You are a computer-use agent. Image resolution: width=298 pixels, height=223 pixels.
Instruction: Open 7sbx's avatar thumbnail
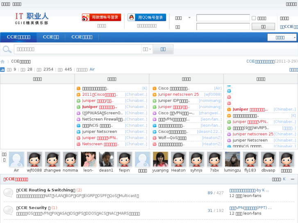214,159
